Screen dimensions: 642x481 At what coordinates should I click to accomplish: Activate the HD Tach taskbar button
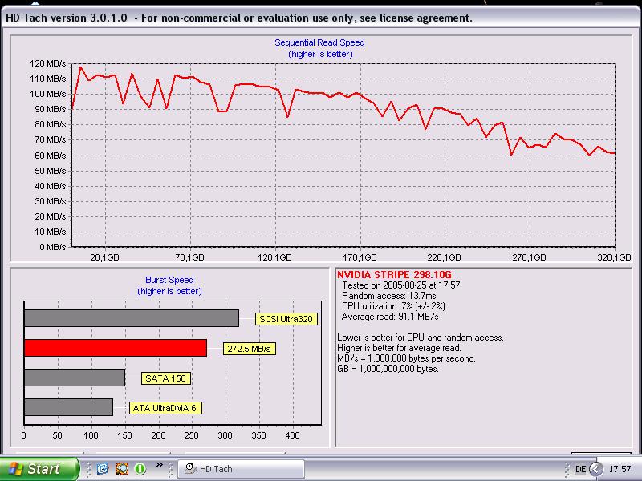click(x=242, y=469)
